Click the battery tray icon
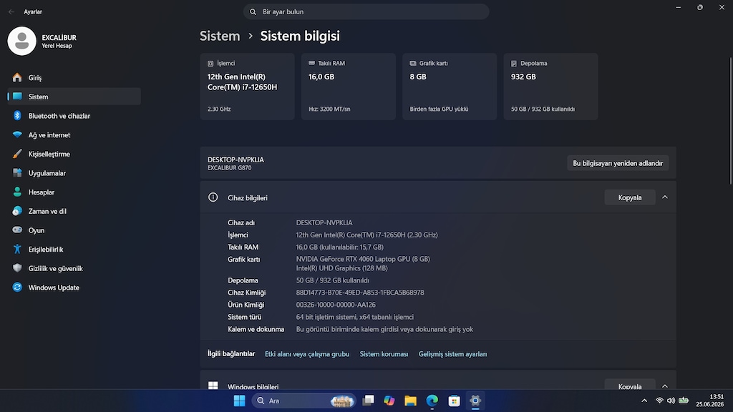 click(684, 401)
